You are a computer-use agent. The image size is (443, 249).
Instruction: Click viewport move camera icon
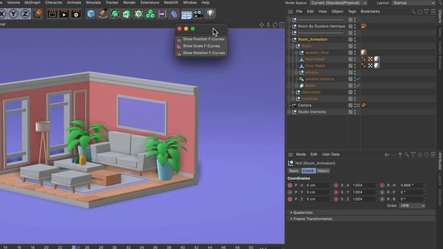[x=262, y=25]
